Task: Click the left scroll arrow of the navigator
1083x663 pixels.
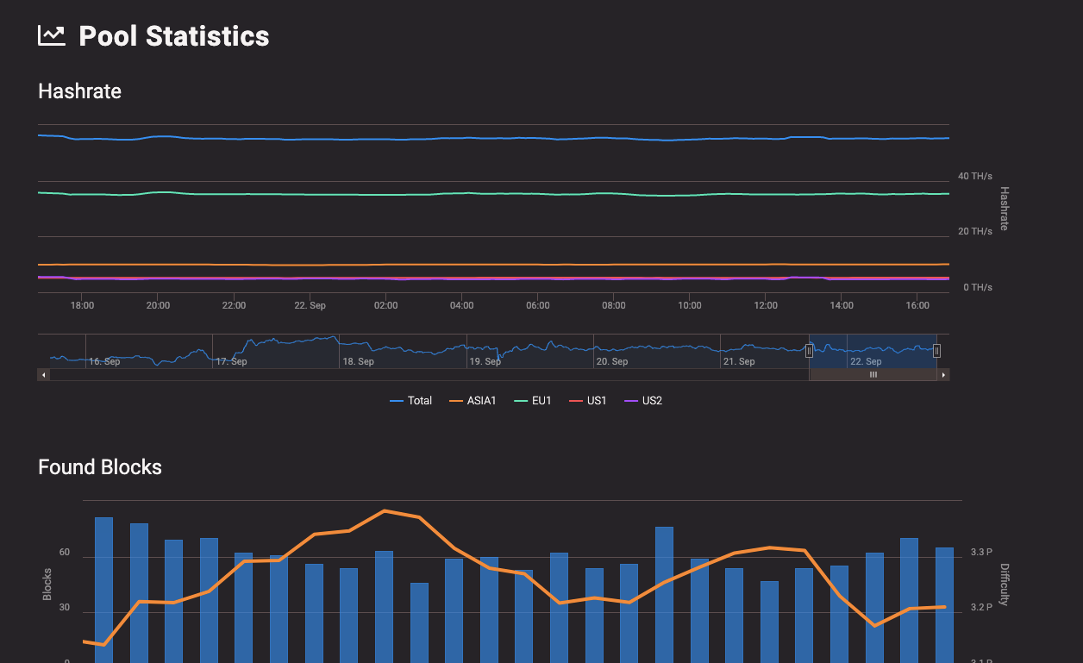Action: 42,374
